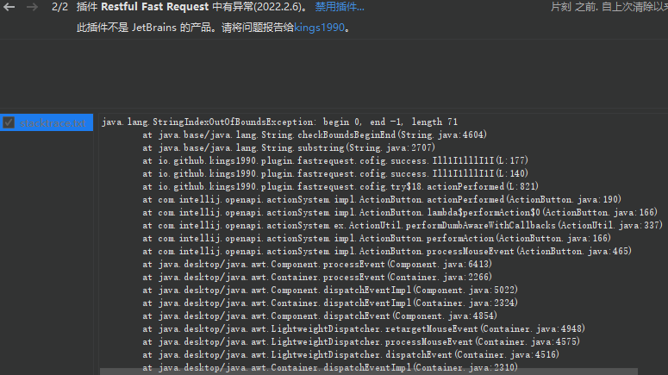Viewport: 668px width, 375px height.
Task: Click the stack line ending with (L:140)
Action: point(335,173)
